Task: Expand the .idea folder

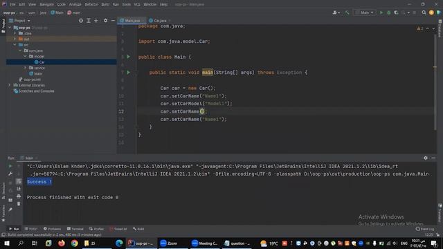Action: [15, 33]
